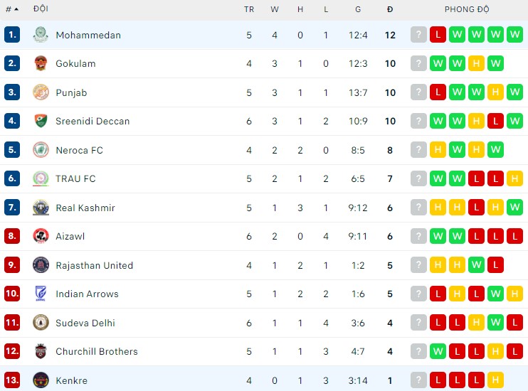Click the Churchill Brothers team badge
Image resolution: width=528 pixels, height=391 pixels.
coord(41,351)
